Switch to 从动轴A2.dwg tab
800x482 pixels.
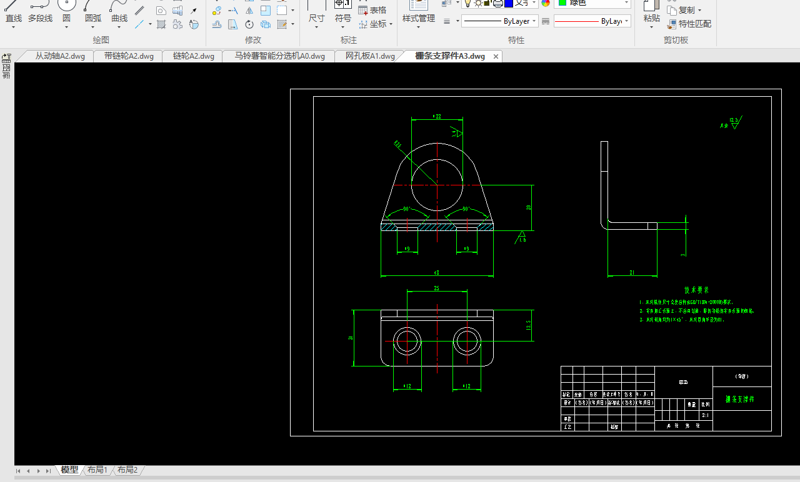point(60,56)
